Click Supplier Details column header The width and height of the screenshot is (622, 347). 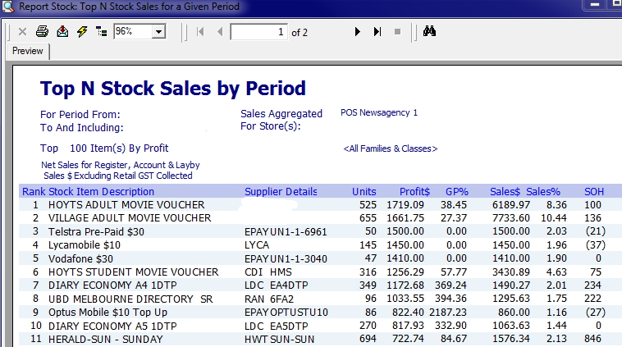[281, 191]
